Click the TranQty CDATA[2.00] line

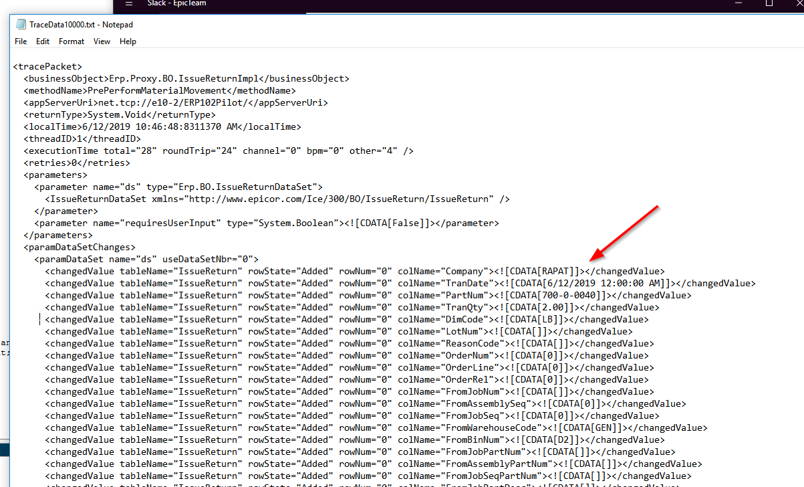(x=352, y=308)
